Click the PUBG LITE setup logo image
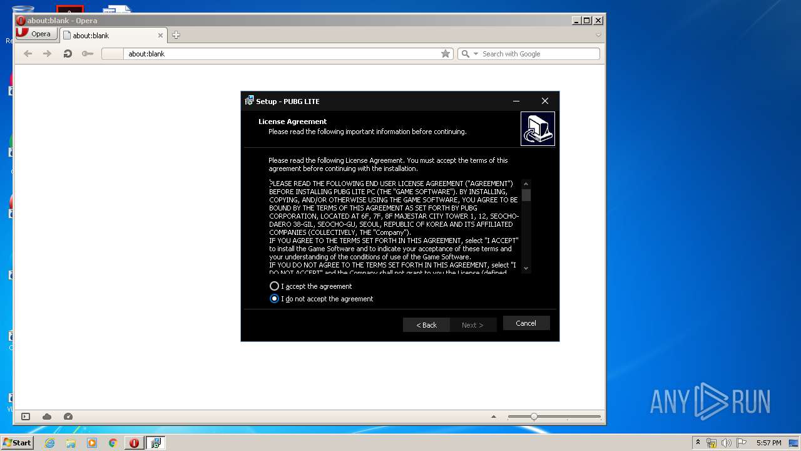 point(538,128)
